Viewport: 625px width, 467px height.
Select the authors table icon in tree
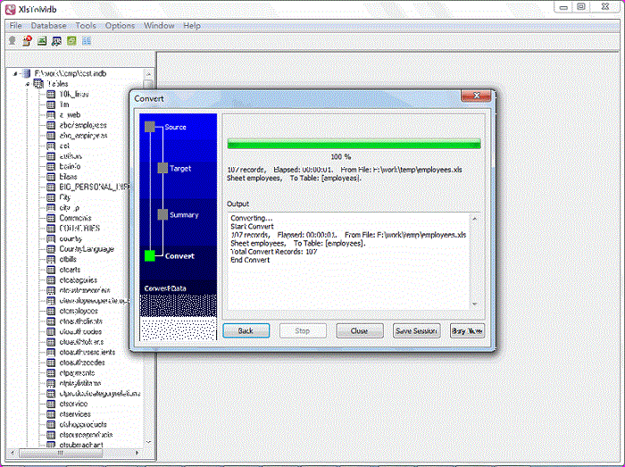pyautogui.click(x=51, y=156)
